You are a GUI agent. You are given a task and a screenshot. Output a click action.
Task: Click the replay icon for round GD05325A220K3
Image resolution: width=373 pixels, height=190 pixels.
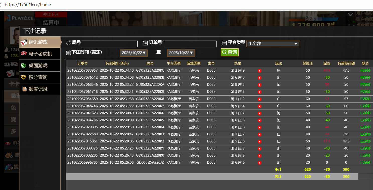click(x=259, y=134)
